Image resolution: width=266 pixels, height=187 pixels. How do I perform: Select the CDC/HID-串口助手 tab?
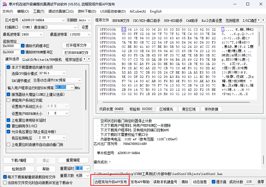click(x=147, y=21)
